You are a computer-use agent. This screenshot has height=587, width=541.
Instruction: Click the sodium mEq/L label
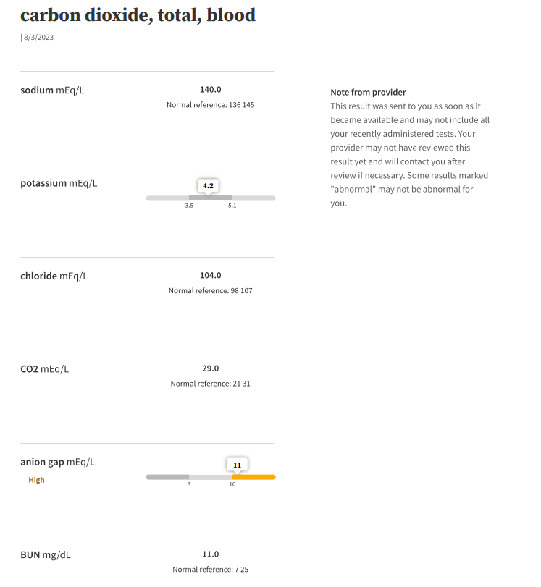point(52,90)
